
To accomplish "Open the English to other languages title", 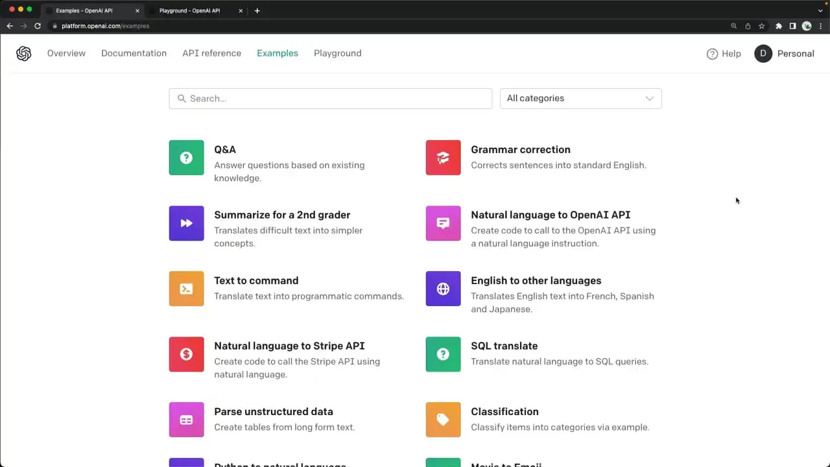I will click(536, 281).
